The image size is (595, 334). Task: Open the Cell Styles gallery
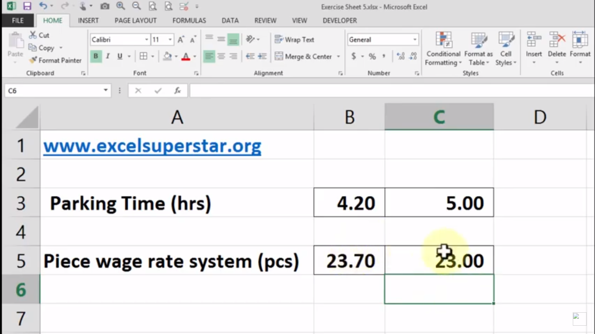[506, 49]
